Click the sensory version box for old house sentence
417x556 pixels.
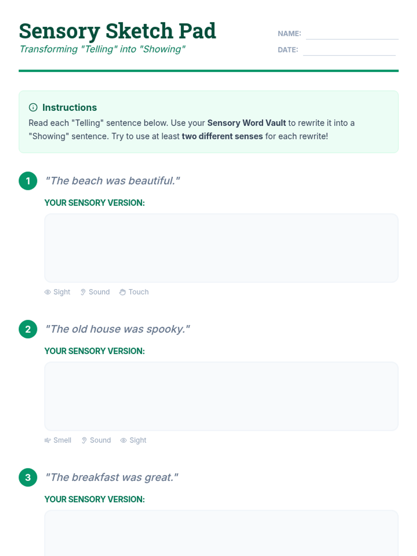(221, 396)
